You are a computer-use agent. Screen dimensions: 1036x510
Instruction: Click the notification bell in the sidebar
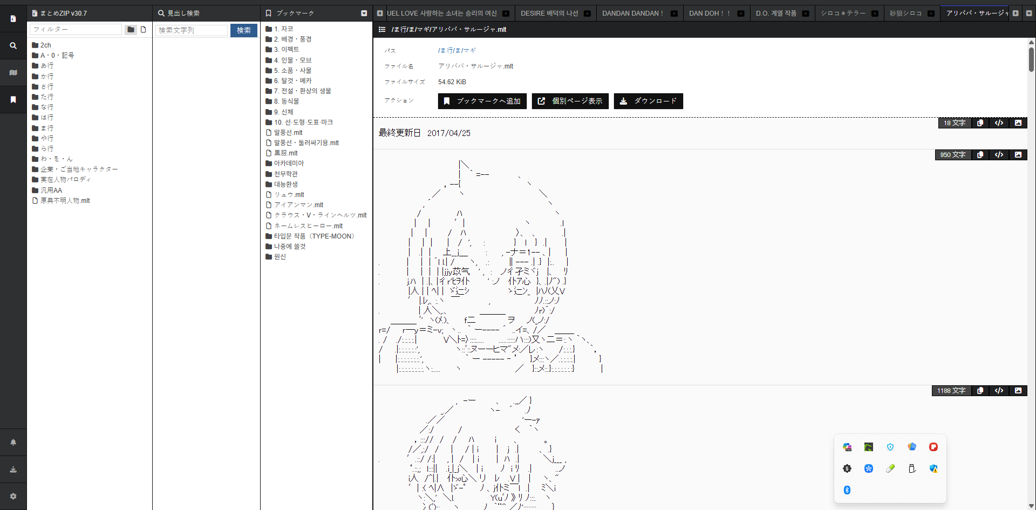(13, 442)
